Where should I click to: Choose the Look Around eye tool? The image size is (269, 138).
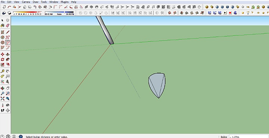pos(7,105)
